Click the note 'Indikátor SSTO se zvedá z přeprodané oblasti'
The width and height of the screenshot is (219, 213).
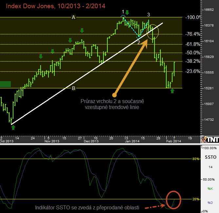tap(87, 207)
